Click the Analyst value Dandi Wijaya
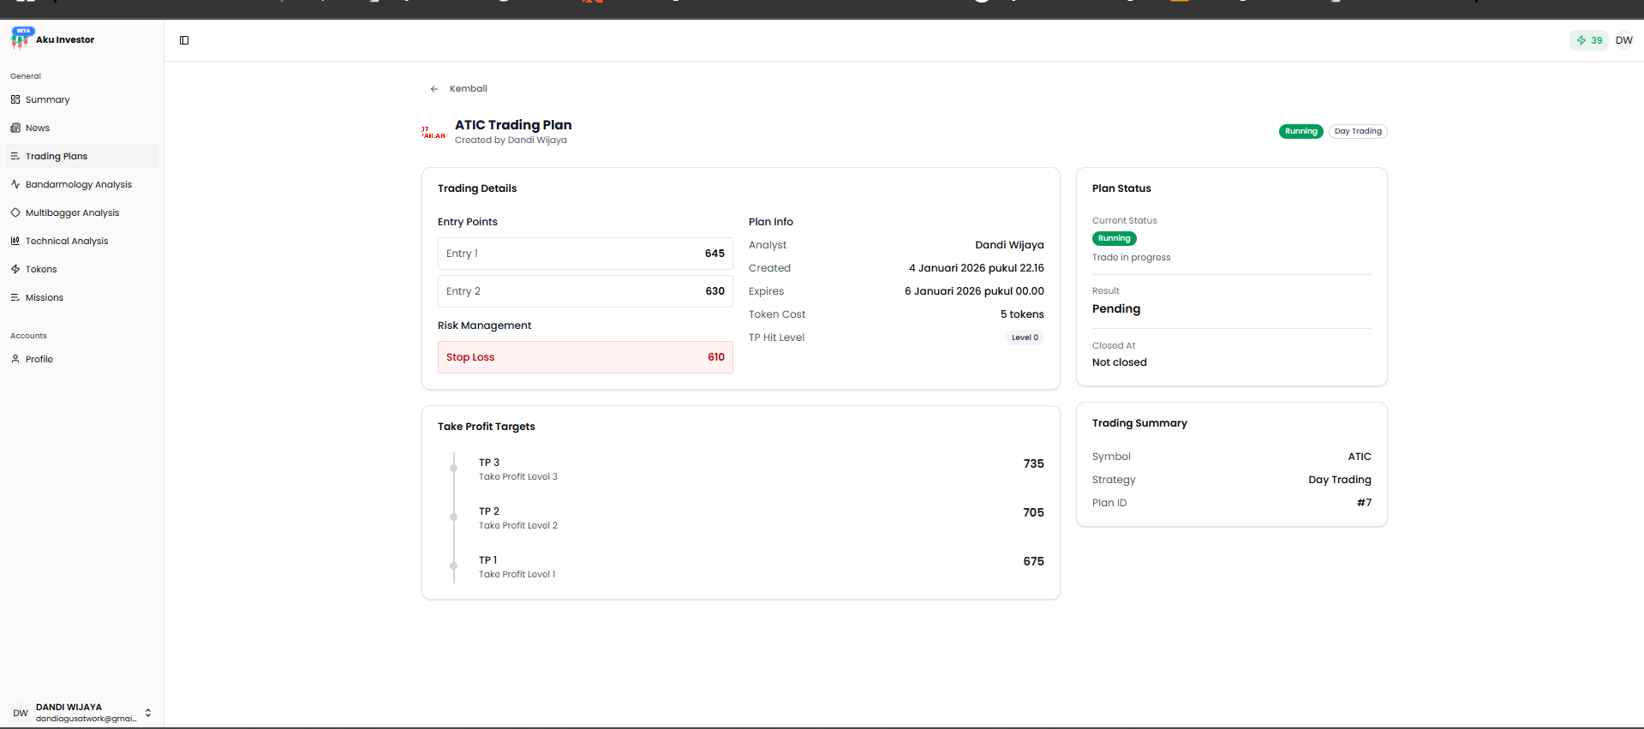Viewport: 1644px width, 729px height. 1009,245
